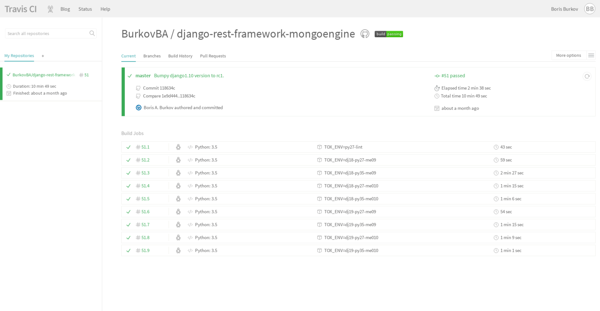Open the GitHub repository icon next to title
Screen dimensions: 600x311
coord(364,34)
